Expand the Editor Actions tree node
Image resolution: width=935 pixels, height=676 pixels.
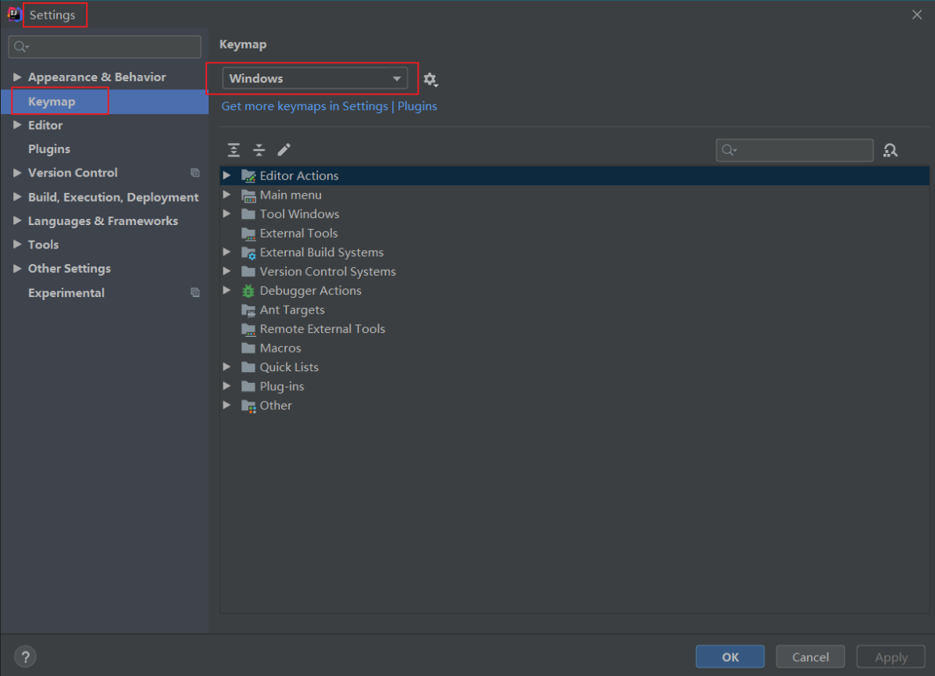click(x=227, y=175)
